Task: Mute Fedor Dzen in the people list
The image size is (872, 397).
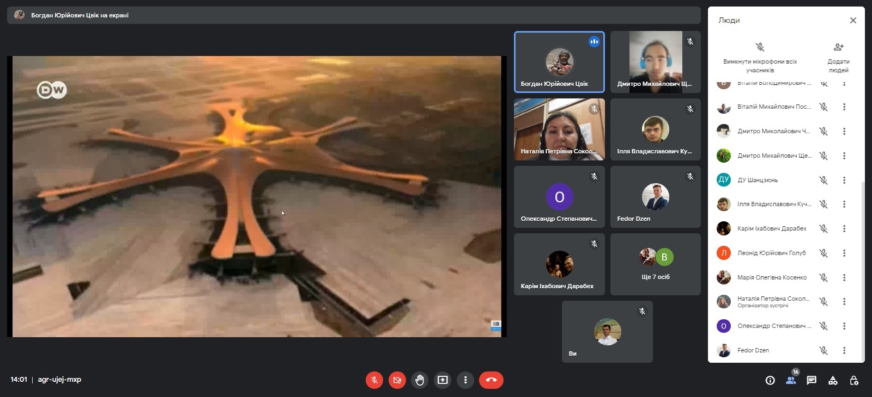Action: [823, 350]
